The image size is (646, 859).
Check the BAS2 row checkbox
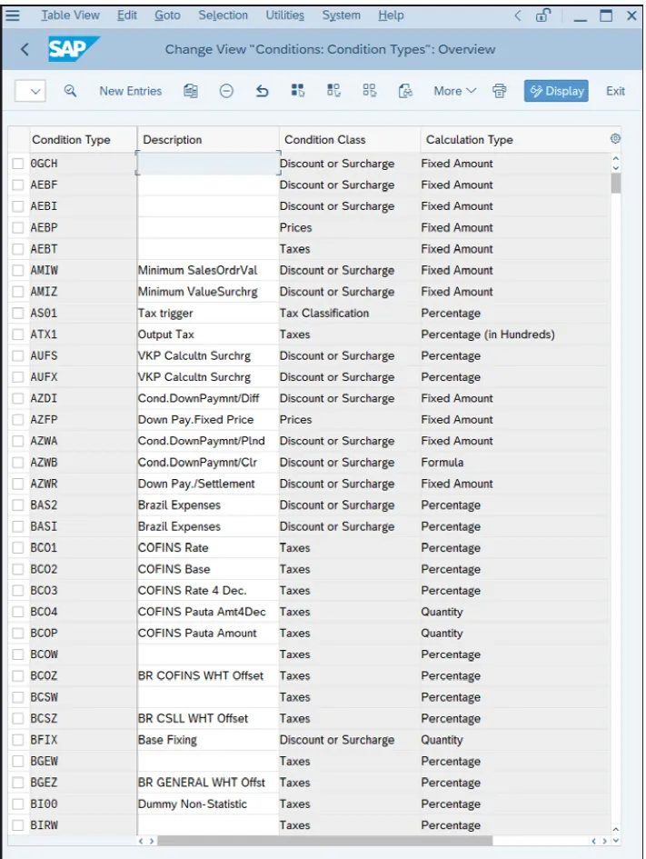[18, 505]
